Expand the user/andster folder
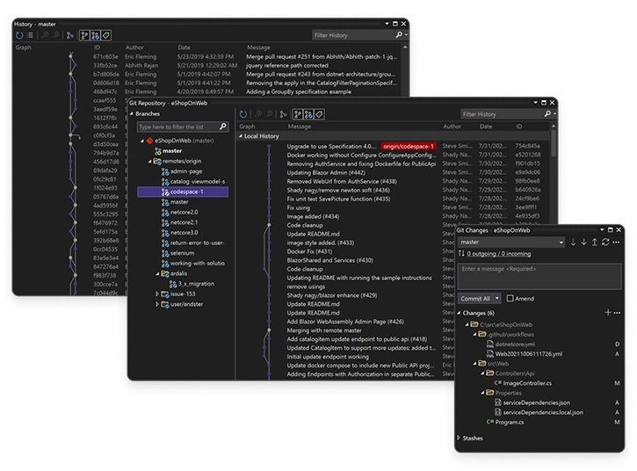Image resolution: width=637 pixels, height=471 pixels. click(x=157, y=304)
